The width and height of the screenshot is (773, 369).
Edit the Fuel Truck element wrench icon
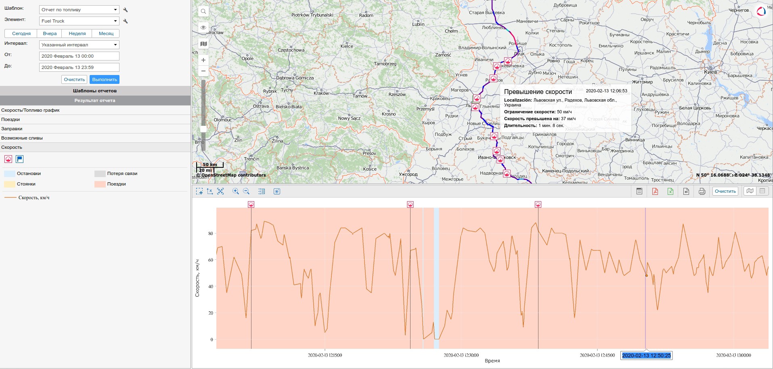[126, 21]
